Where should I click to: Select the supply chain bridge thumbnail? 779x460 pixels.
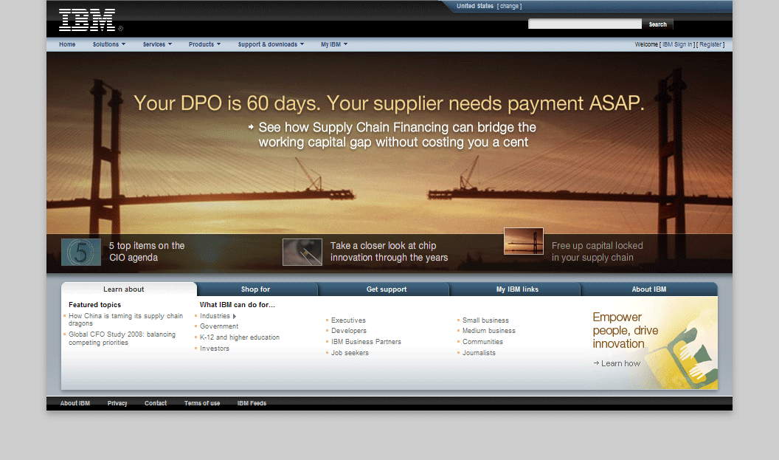[524, 241]
